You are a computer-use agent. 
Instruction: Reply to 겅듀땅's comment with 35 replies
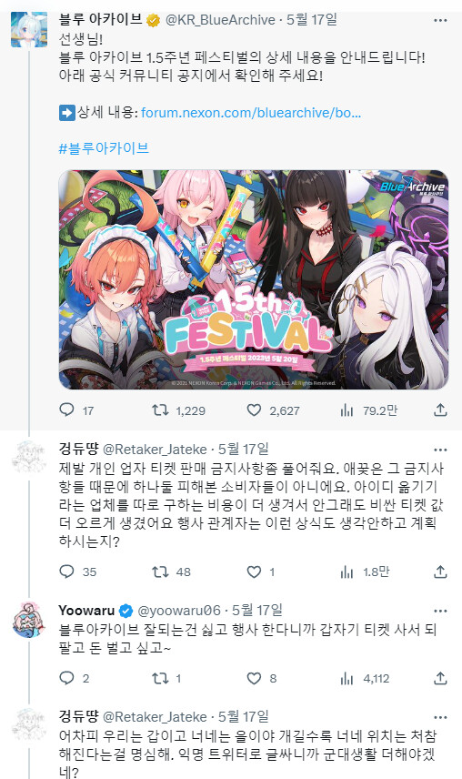point(77,572)
